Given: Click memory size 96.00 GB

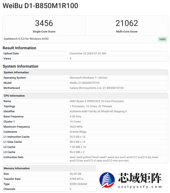Looking at the screenshot, I should tap(75, 174).
